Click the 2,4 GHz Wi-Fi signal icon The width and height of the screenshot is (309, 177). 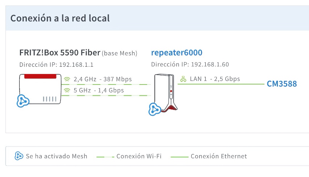(x=67, y=79)
